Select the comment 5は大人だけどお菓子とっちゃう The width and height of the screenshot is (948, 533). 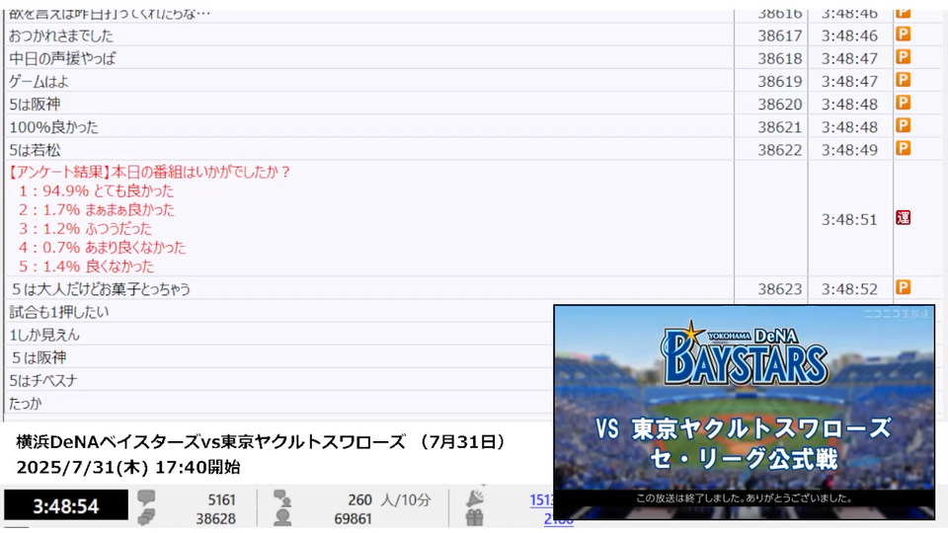101,289
